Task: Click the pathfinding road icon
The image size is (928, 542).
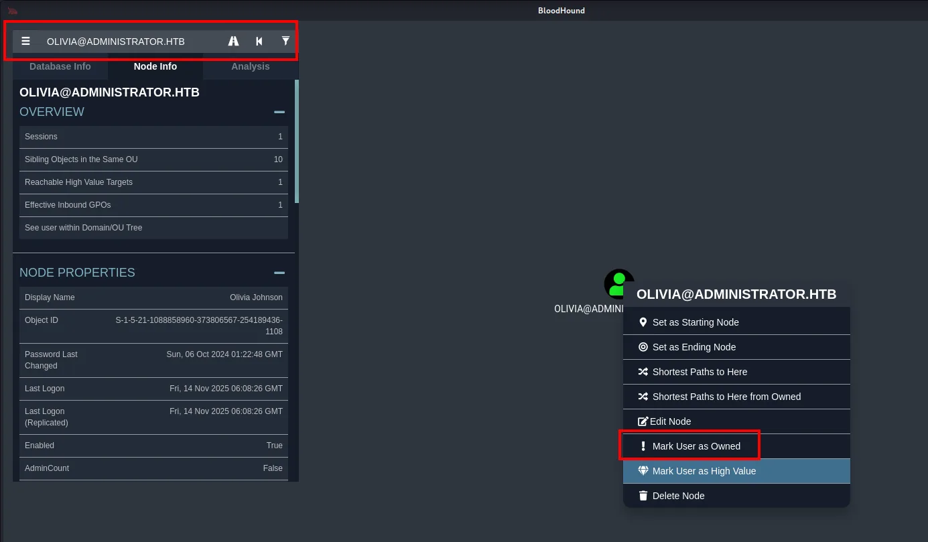Action: coord(233,42)
